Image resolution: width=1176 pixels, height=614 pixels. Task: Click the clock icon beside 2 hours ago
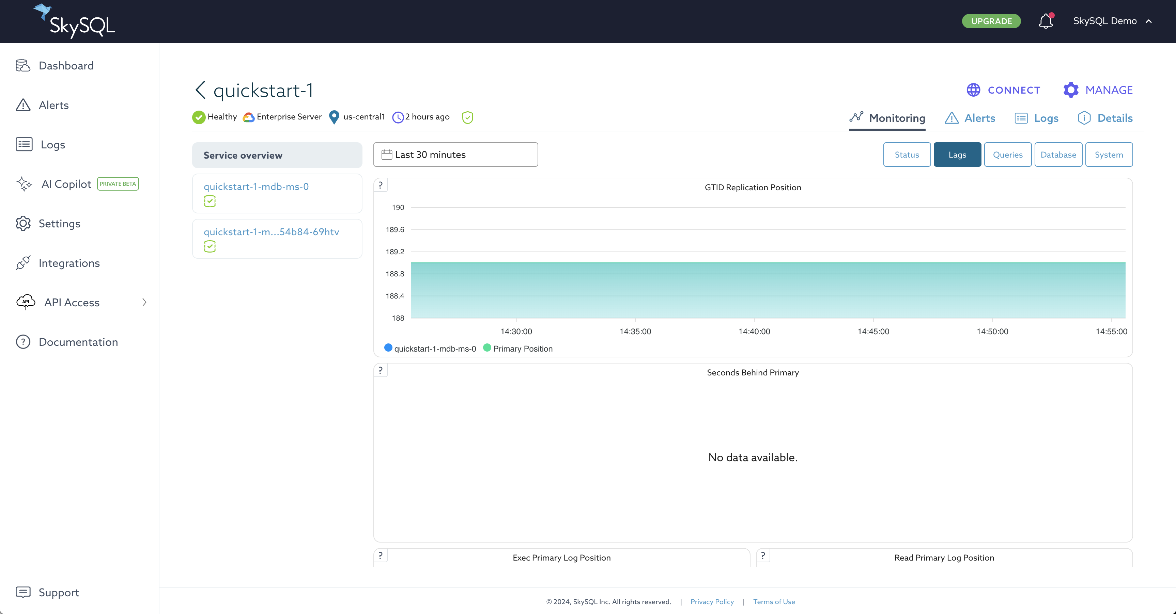tap(398, 117)
